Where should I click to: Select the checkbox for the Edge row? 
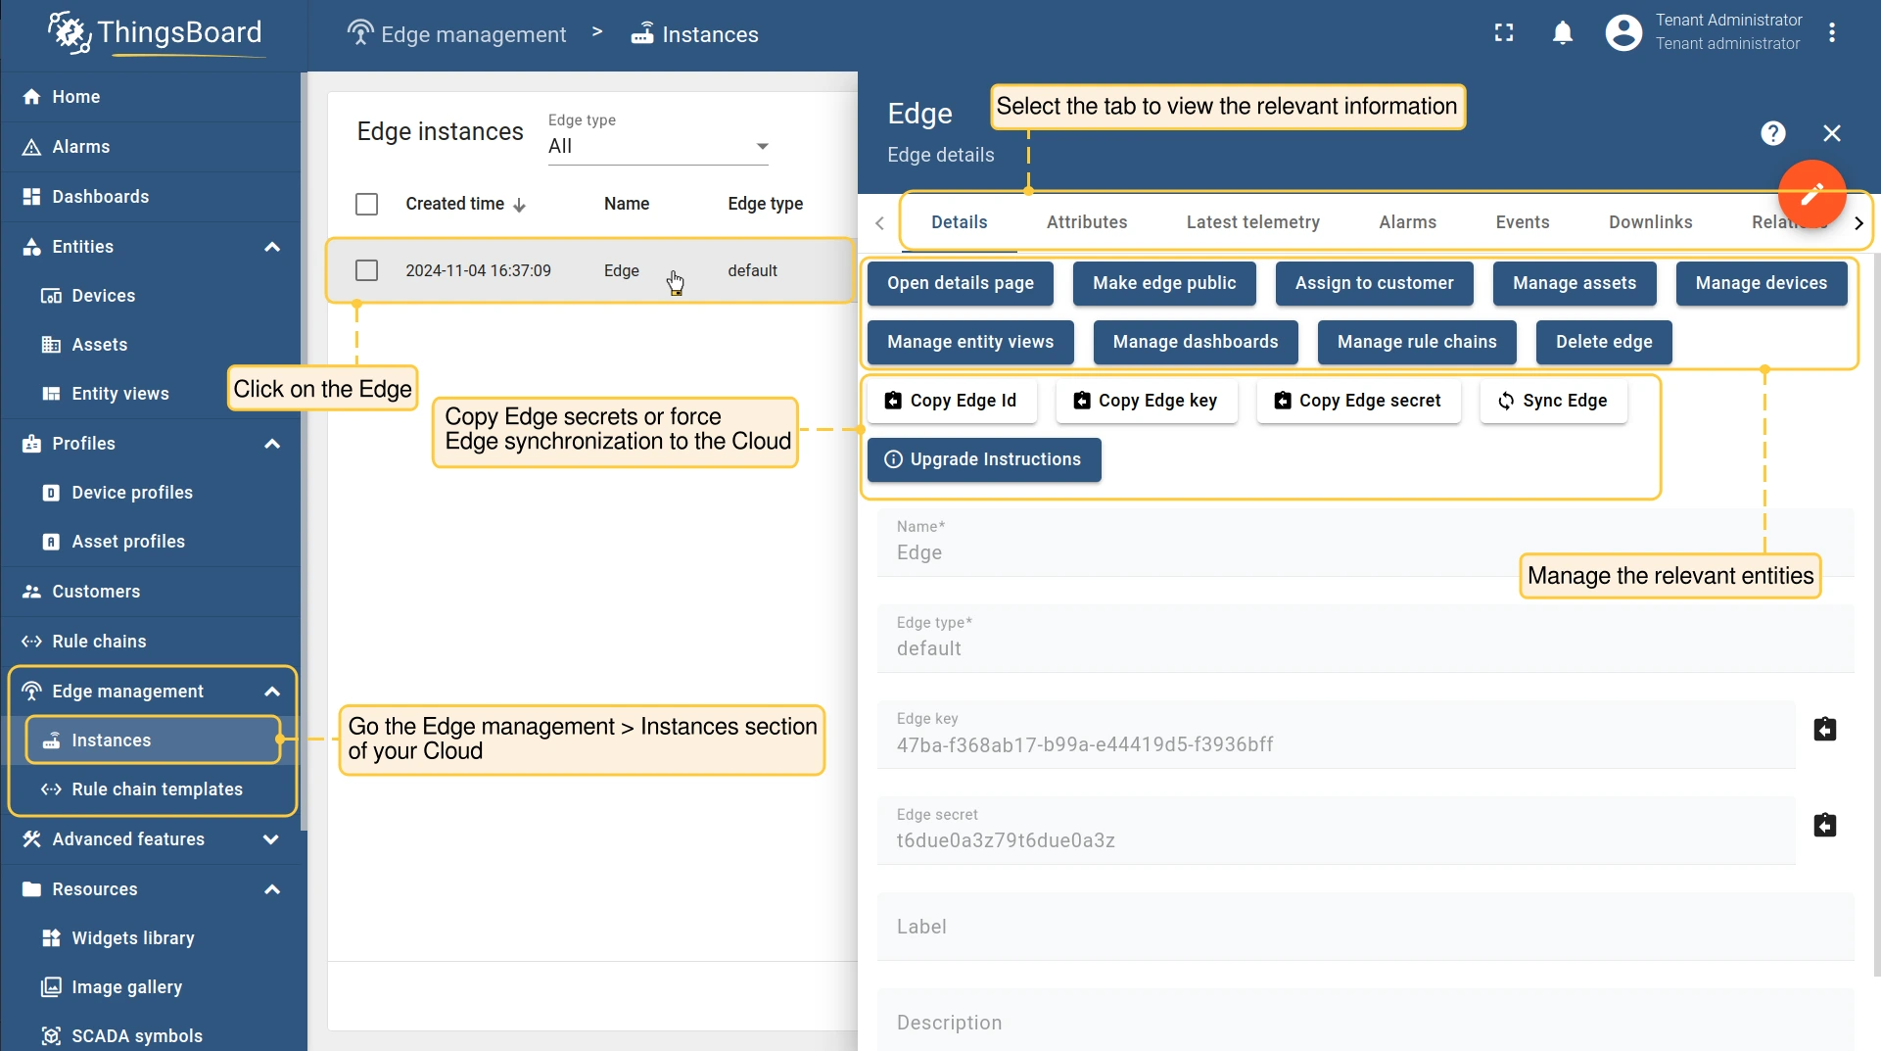coord(366,270)
